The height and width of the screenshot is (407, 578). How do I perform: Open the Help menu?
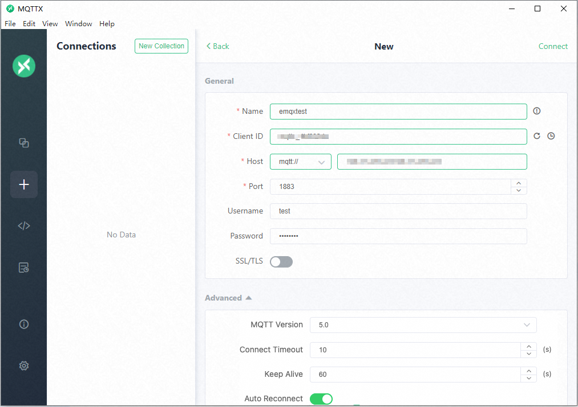tap(107, 24)
